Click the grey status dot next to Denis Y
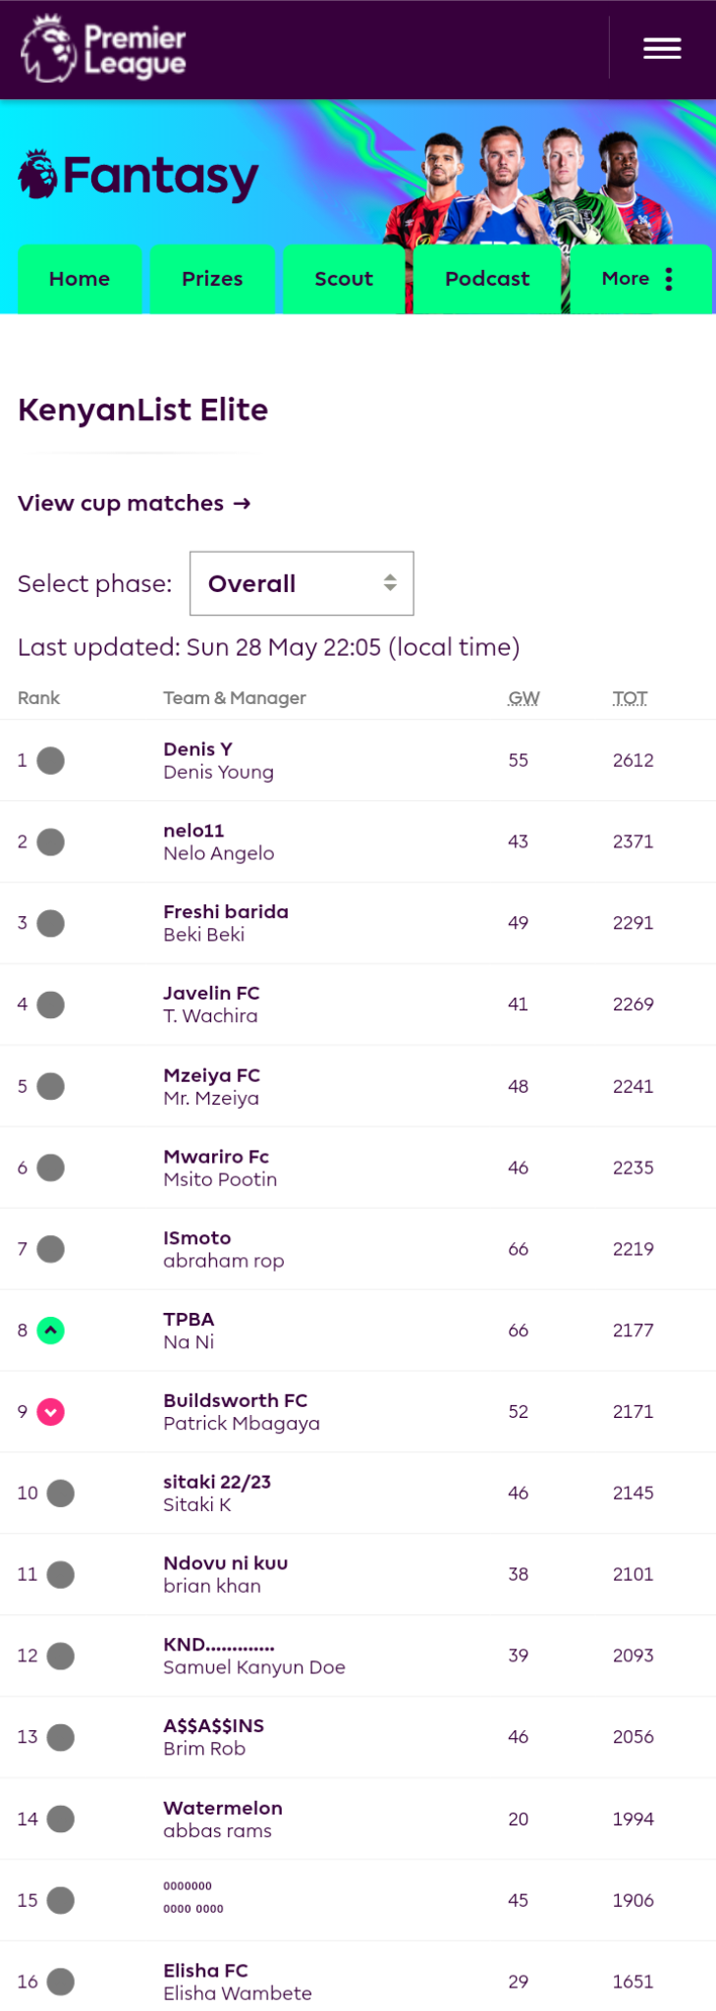Screen dimensions: 716x2011 tap(50, 760)
